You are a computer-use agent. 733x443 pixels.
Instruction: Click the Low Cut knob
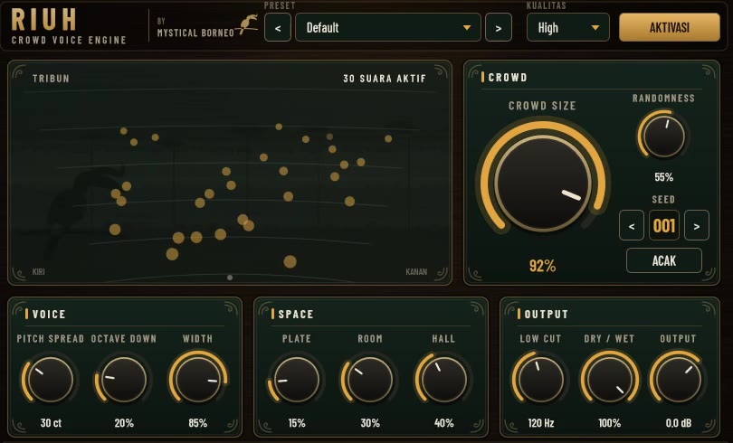point(541,380)
